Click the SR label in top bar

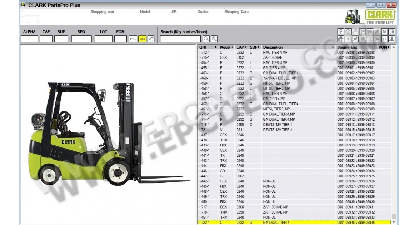click(x=174, y=12)
